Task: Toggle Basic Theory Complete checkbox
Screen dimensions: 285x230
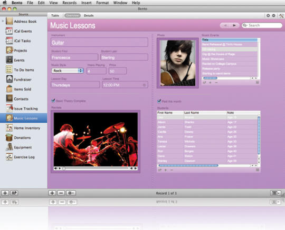Action: [53, 101]
